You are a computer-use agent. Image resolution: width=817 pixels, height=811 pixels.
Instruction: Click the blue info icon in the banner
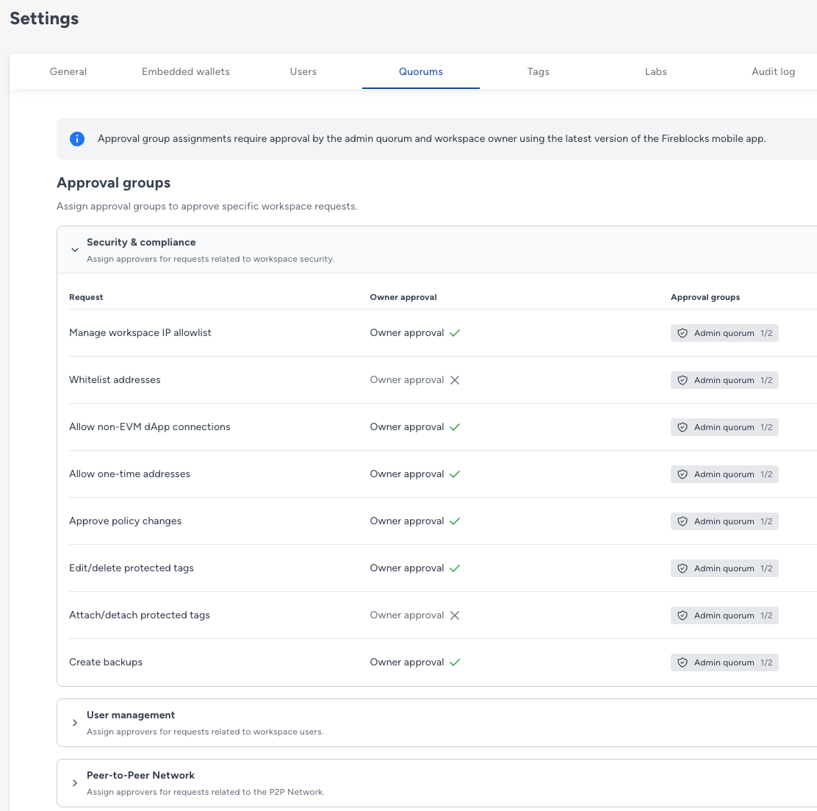pyautogui.click(x=77, y=139)
